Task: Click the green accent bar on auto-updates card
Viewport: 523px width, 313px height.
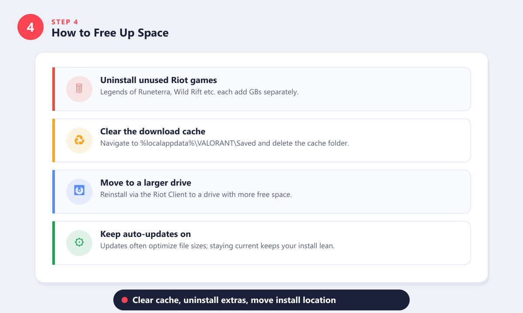Action: (x=54, y=243)
